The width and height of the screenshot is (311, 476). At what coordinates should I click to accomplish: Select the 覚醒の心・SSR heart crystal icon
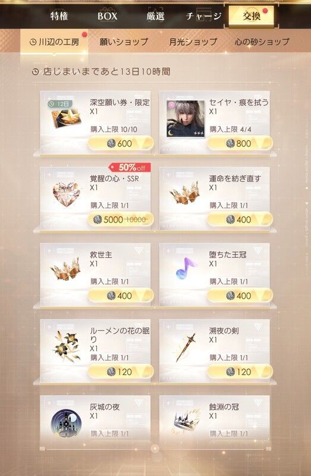(67, 194)
